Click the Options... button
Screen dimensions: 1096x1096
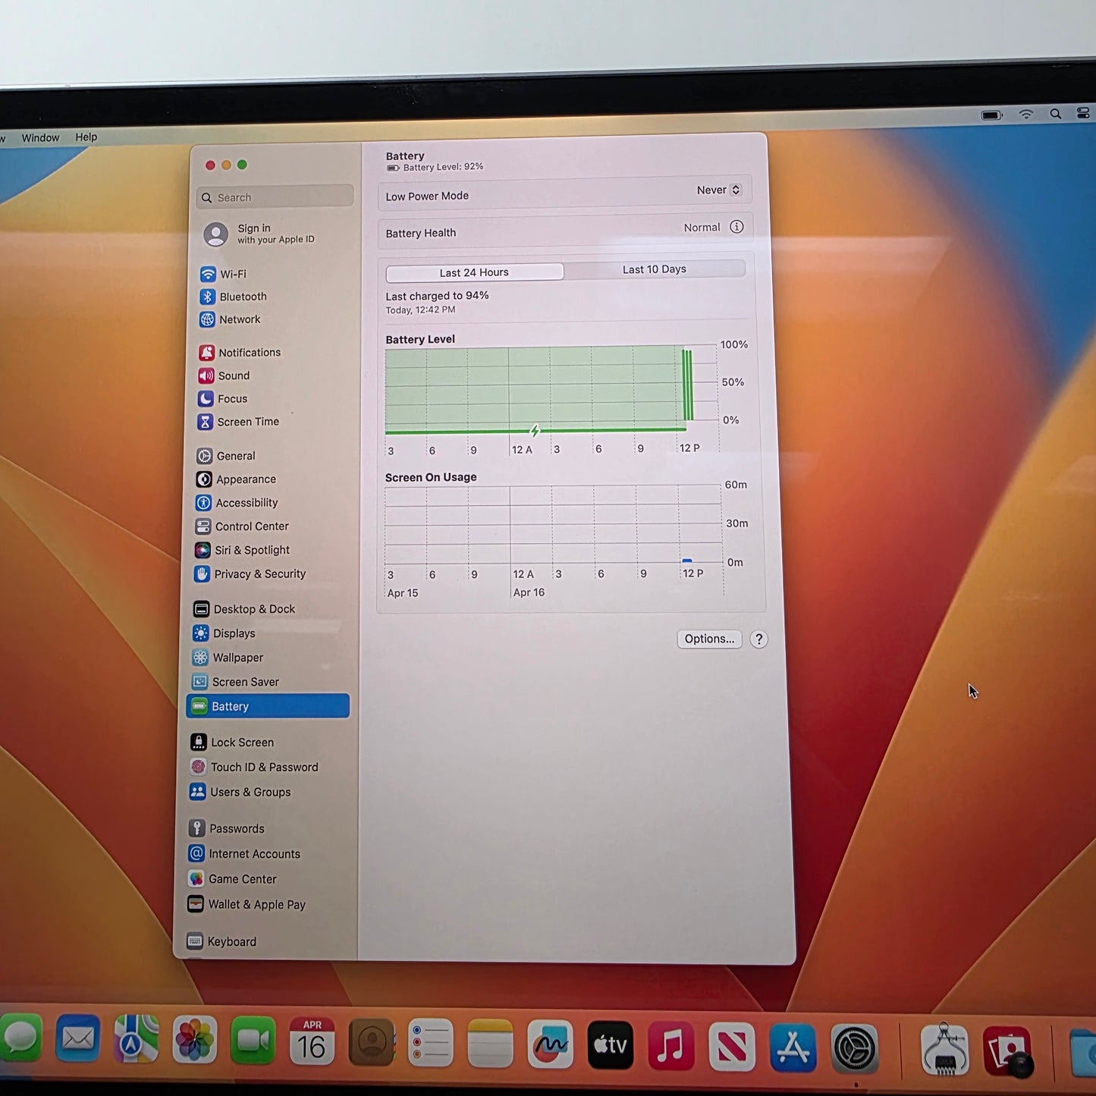click(708, 639)
